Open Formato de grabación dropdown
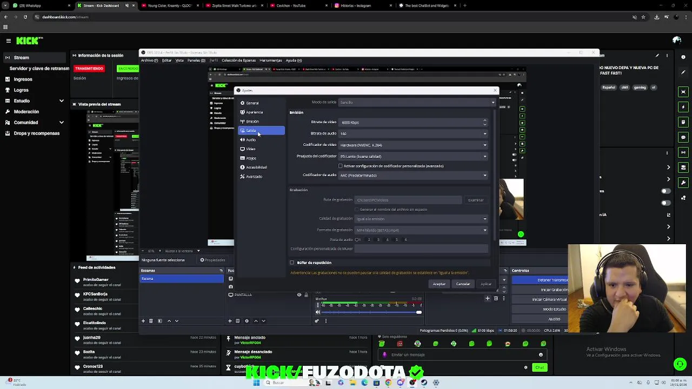Viewport: 692px width, 389px height. point(421,230)
